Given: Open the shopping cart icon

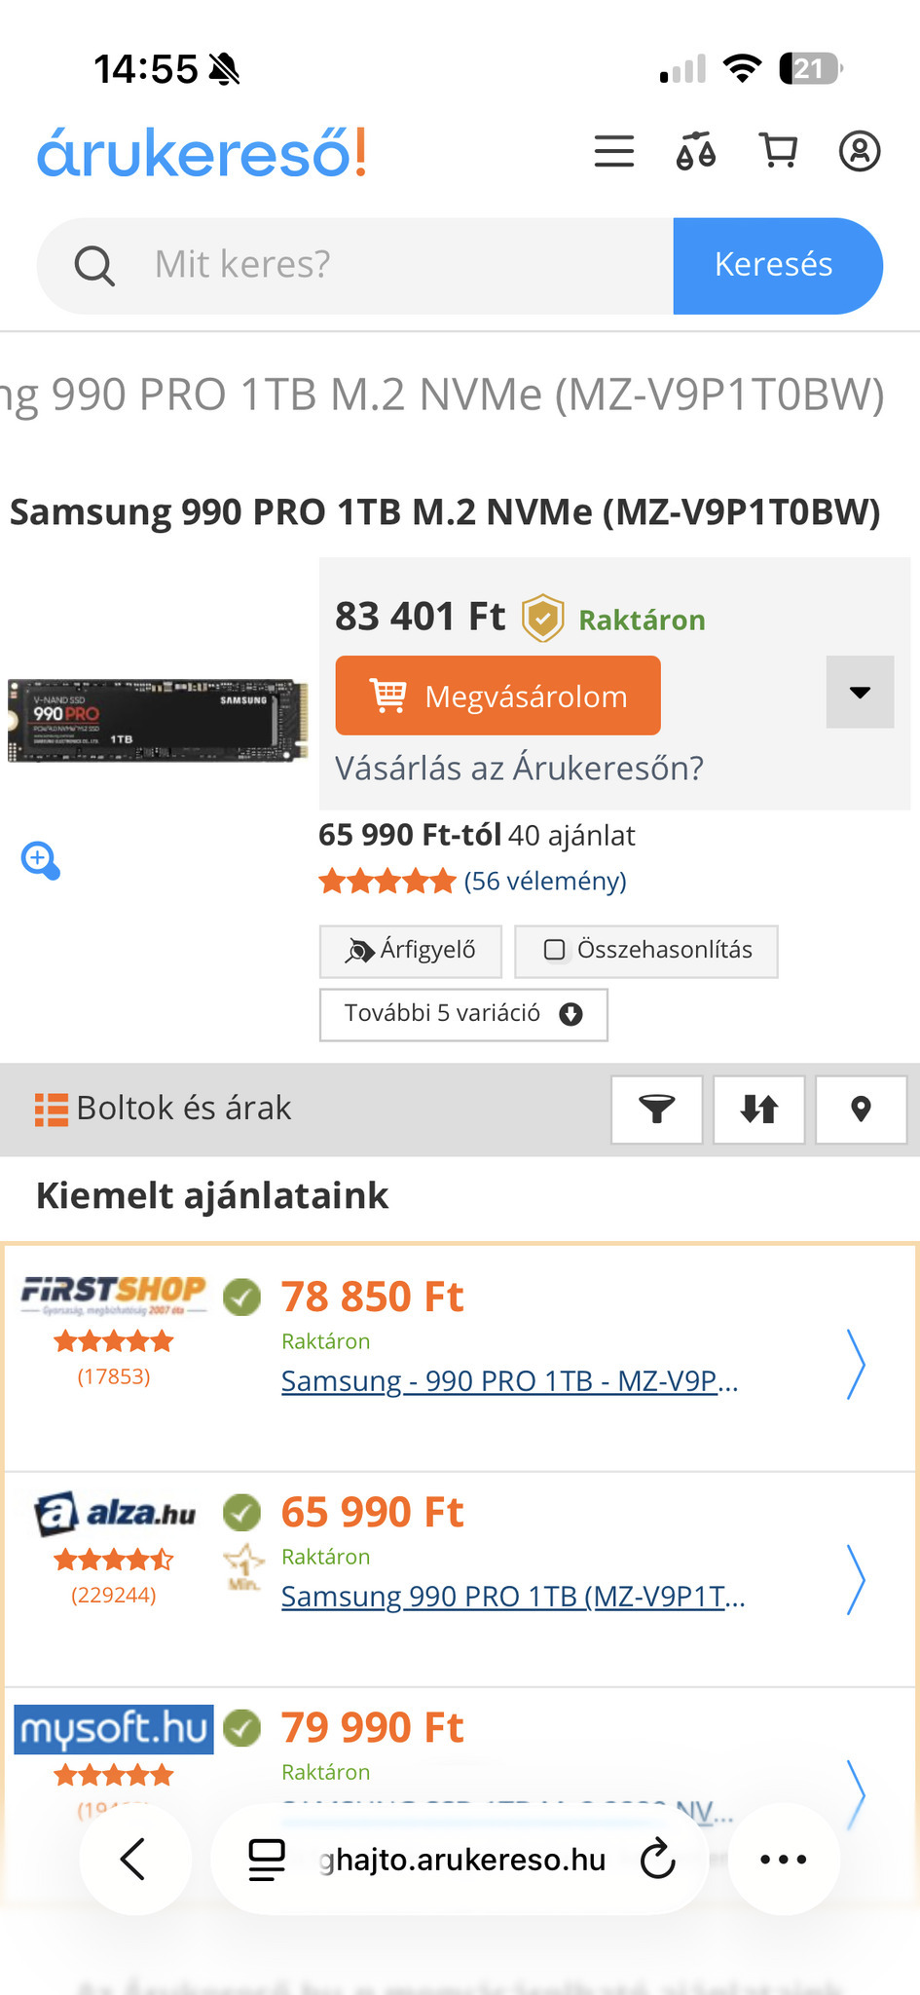Looking at the screenshot, I should pos(778,151).
